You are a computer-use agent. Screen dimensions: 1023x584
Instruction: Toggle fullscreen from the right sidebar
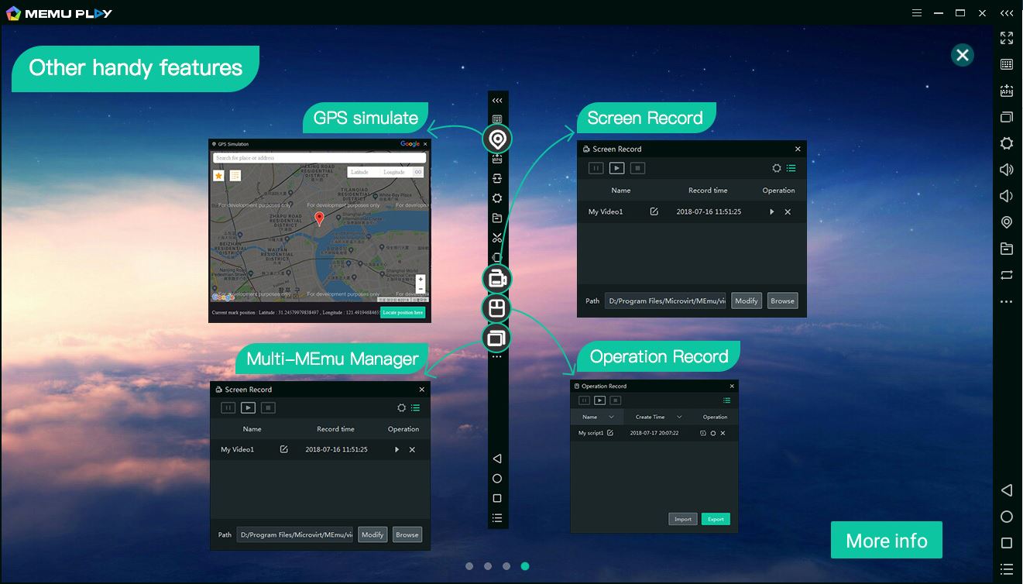point(1007,38)
